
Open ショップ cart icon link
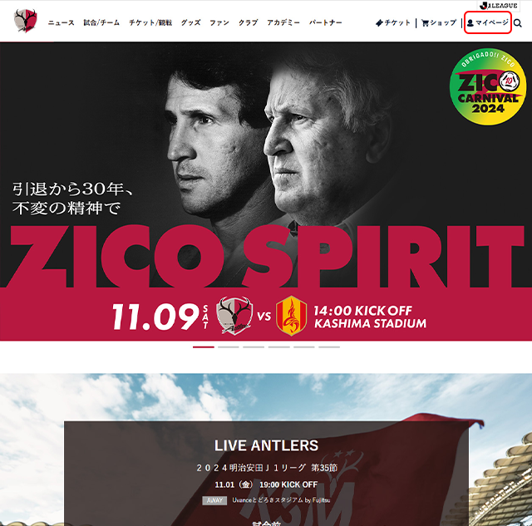(439, 22)
